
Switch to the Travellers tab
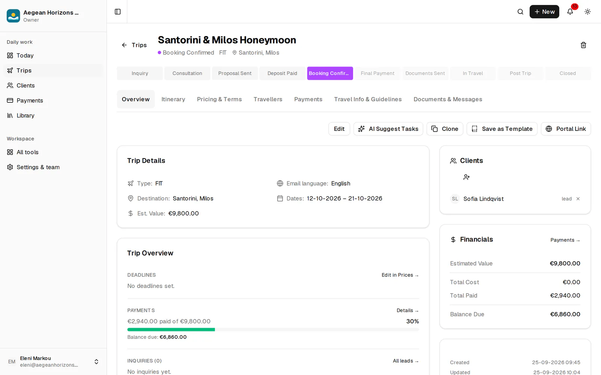point(268,99)
